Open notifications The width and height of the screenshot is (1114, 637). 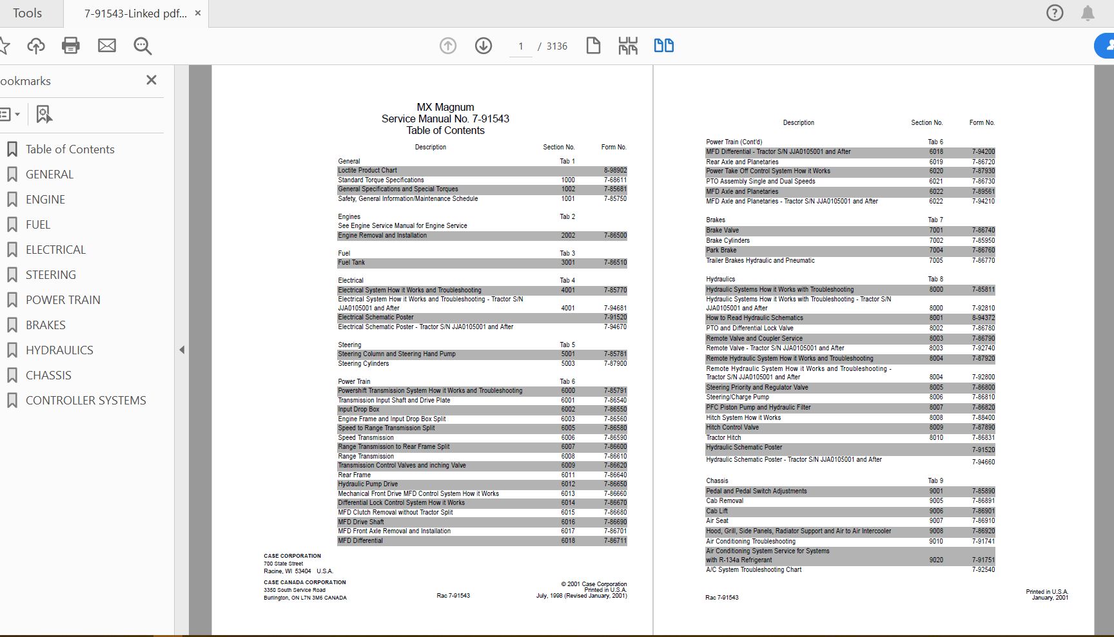(x=1088, y=12)
